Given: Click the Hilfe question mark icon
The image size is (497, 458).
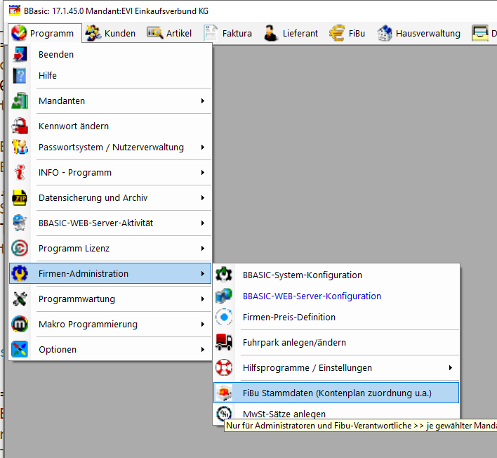Looking at the screenshot, I should point(20,76).
